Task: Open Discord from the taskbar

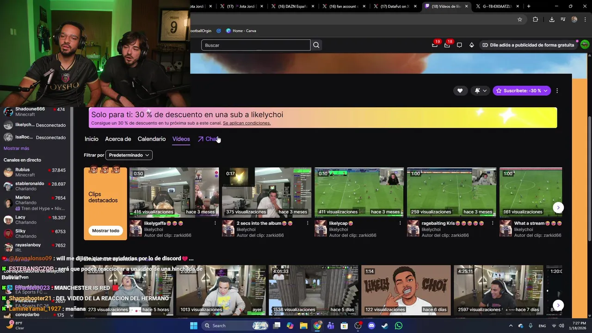Action: coord(371,326)
